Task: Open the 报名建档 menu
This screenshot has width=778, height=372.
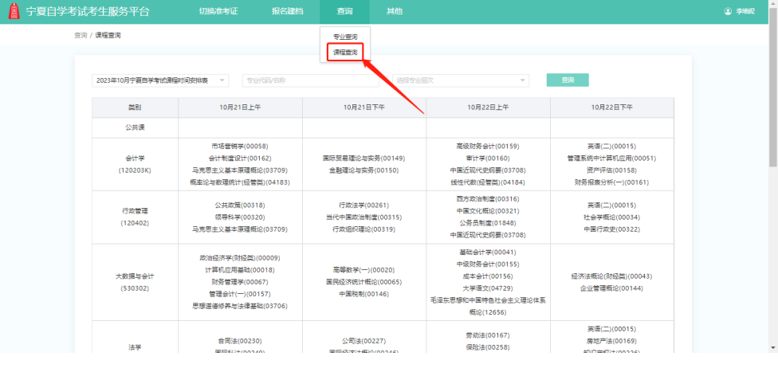Action: click(287, 11)
